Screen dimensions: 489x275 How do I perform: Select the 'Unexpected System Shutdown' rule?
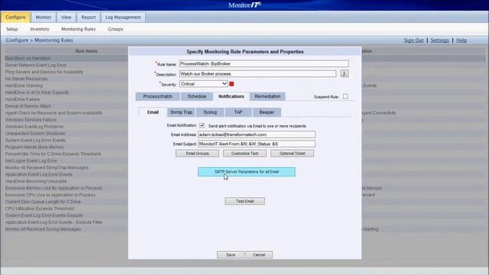[x=35, y=134]
